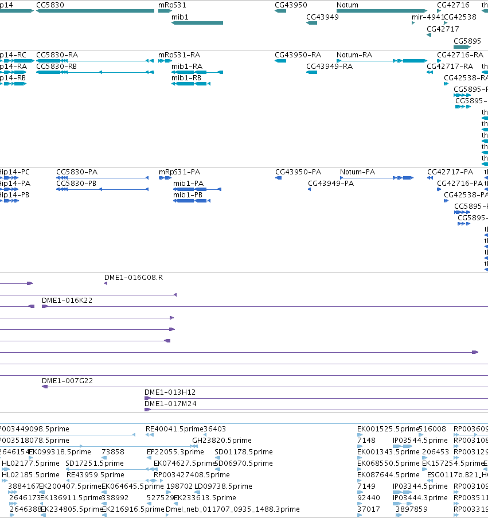Viewport: 488px width, 518px height.
Task: Click the EK068550.5prime EST label
Action: click(x=388, y=464)
